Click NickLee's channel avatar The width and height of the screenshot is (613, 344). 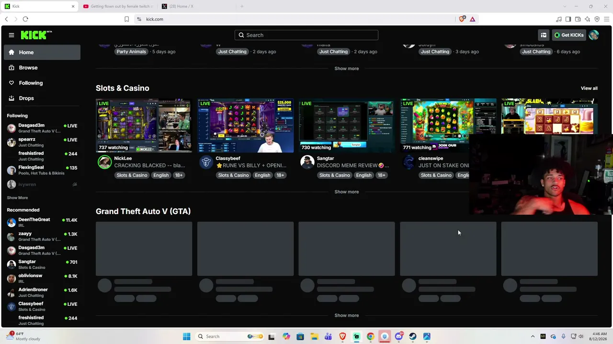(x=104, y=162)
